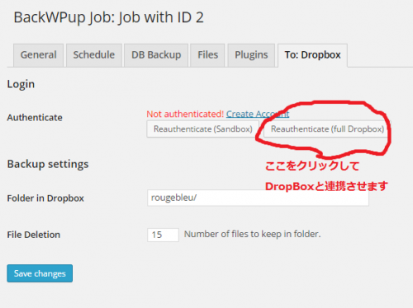Select the To: Dropbox tab

[x=312, y=55]
